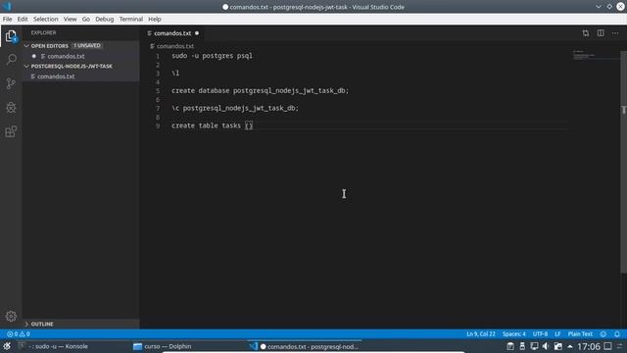Open the removable devices tray icon
Screen dimensions: 627x353
pyautogui.click(x=522, y=346)
